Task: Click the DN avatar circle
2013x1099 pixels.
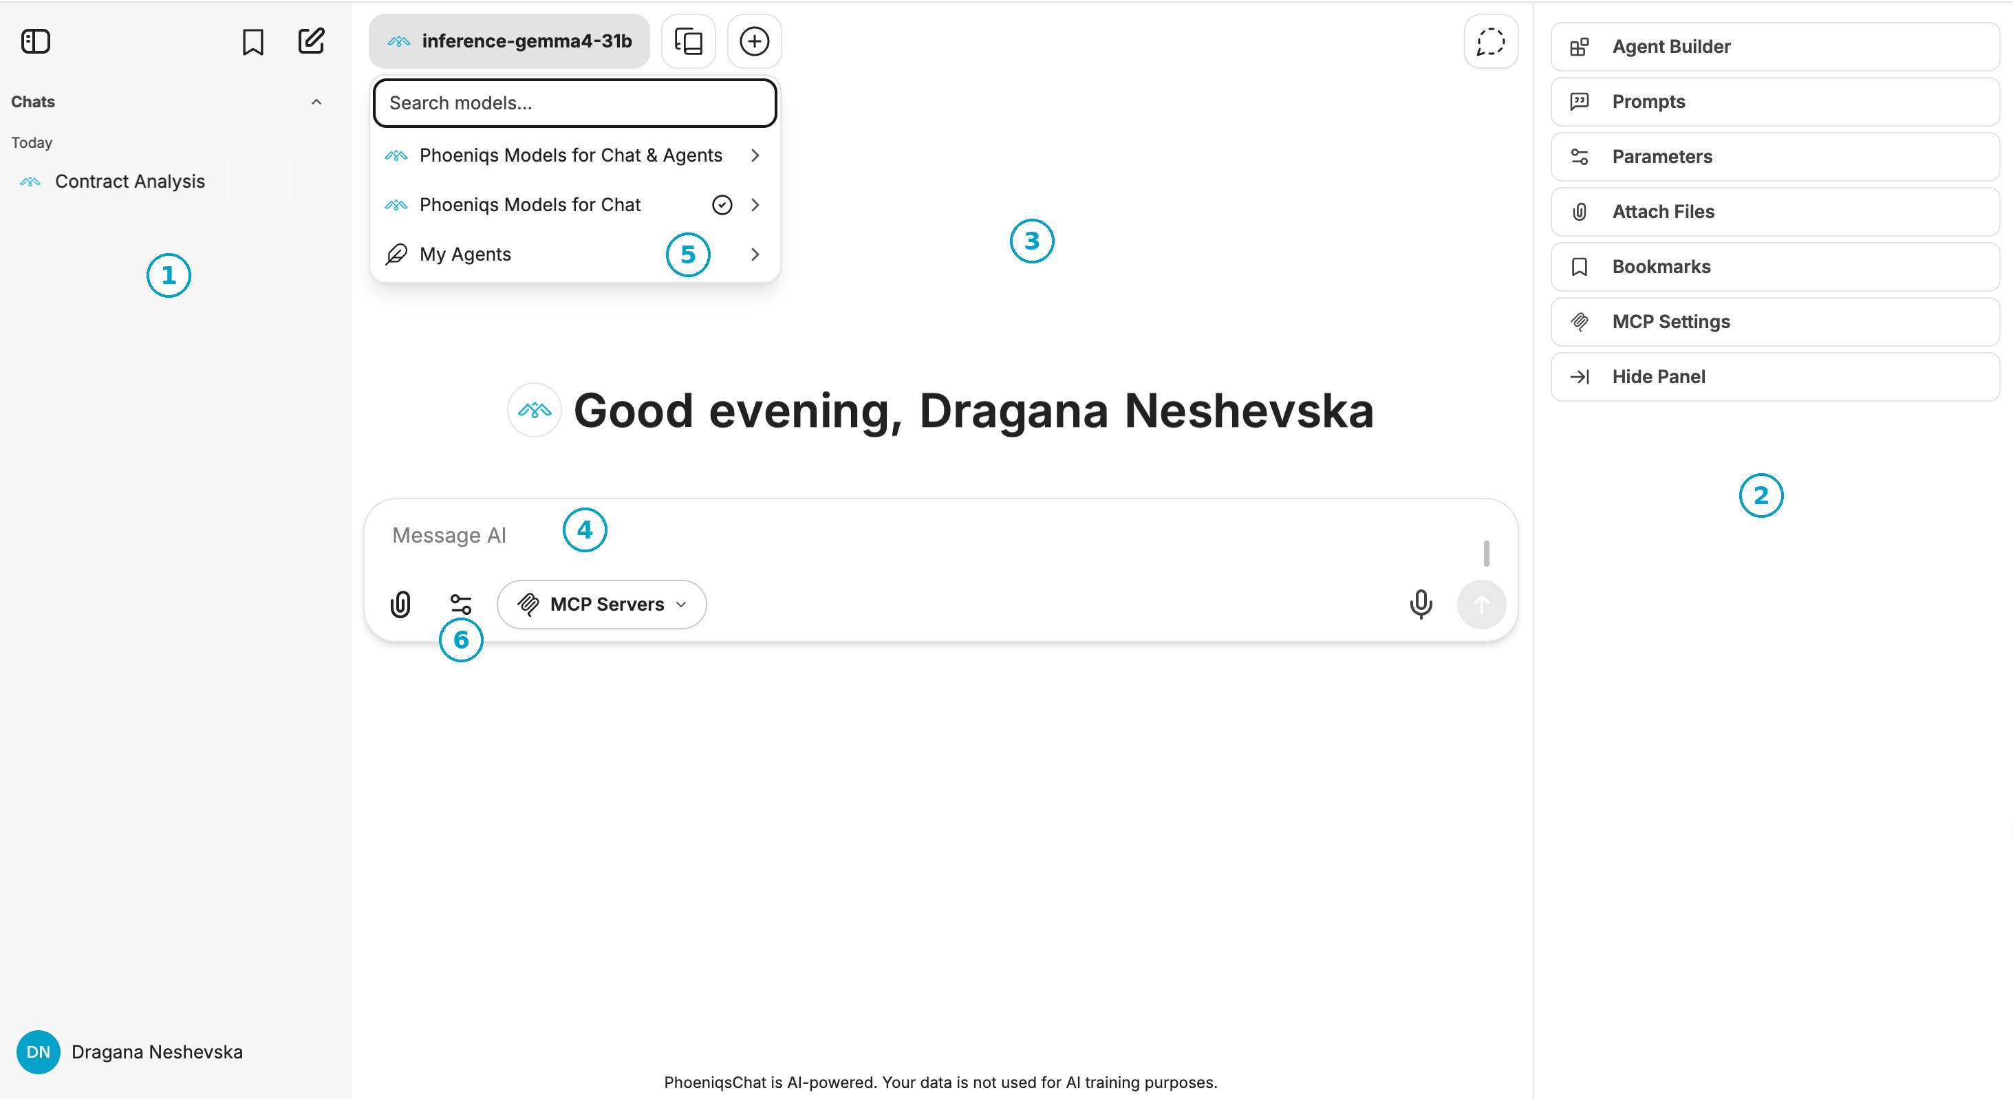Action: [x=39, y=1052]
